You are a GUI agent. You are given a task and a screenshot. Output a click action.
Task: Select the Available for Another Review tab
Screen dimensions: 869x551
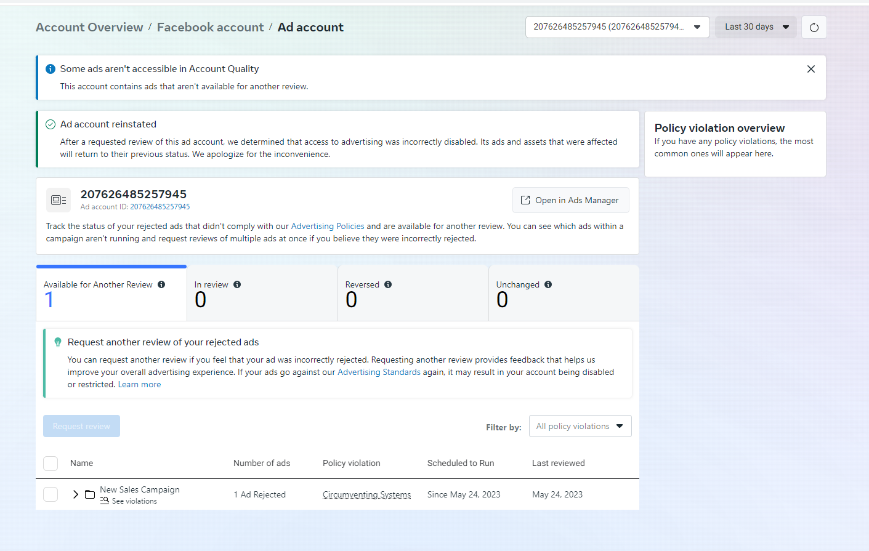coord(111,293)
